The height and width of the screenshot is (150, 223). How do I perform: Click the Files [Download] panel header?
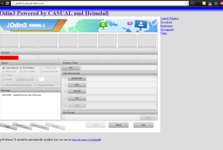point(110,73)
